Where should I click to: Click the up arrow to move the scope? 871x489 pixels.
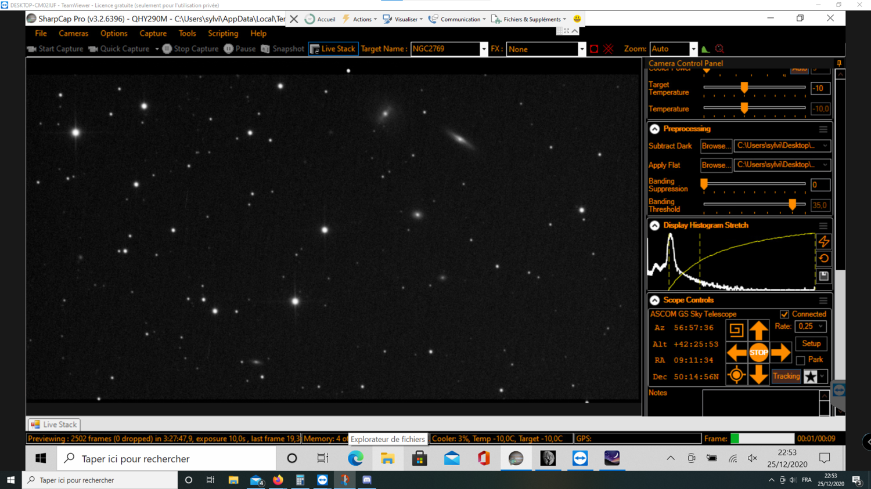(x=758, y=330)
